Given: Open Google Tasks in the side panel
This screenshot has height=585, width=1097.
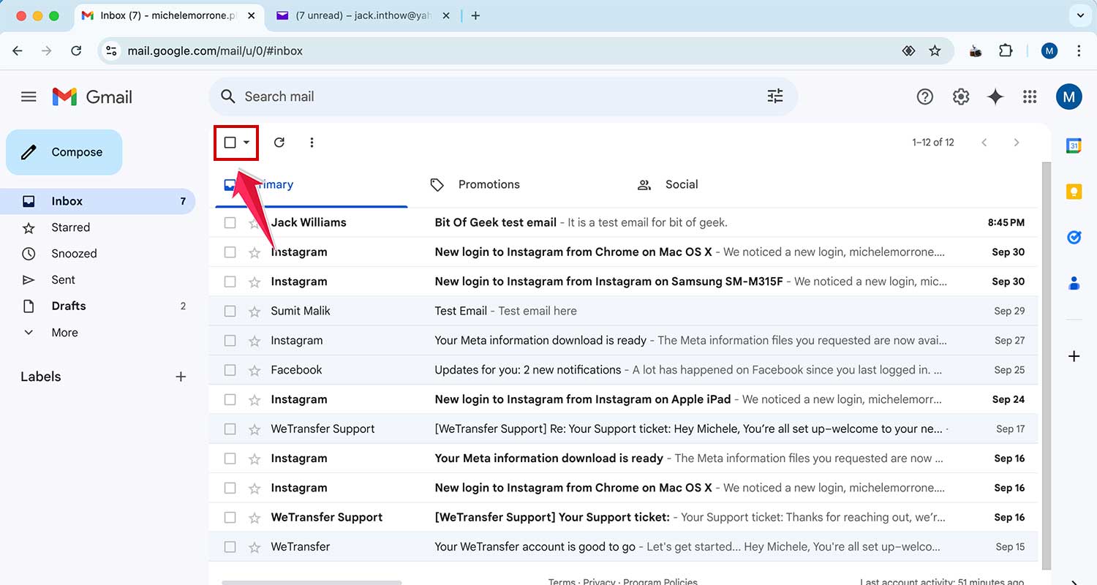Looking at the screenshot, I should (x=1074, y=237).
